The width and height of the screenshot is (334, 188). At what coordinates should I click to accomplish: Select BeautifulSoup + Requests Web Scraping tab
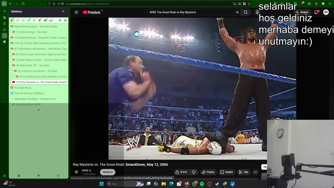39,38
